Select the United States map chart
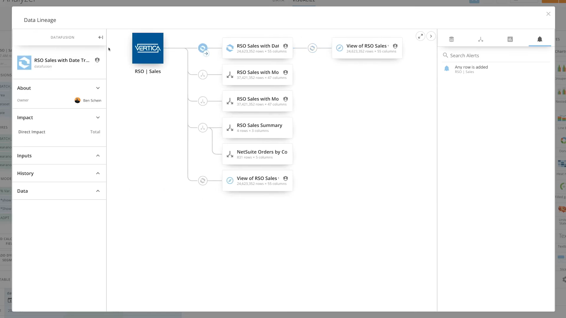This screenshot has width=566, height=318. click(x=562, y=210)
